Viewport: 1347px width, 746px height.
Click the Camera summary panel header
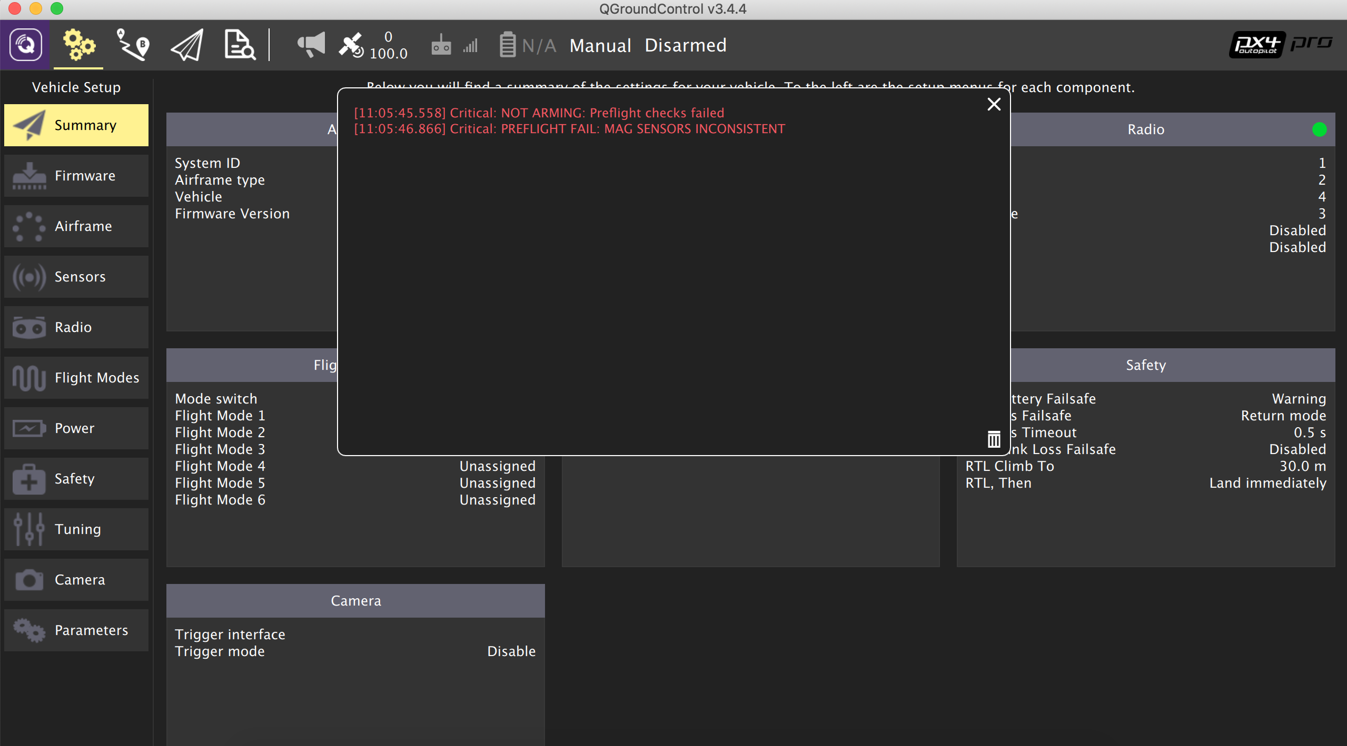coord(355,601)
